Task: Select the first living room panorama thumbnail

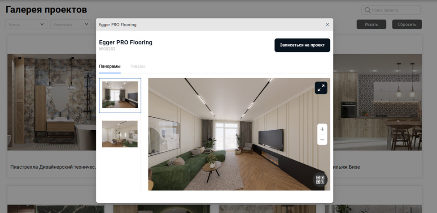Action: 120,95
